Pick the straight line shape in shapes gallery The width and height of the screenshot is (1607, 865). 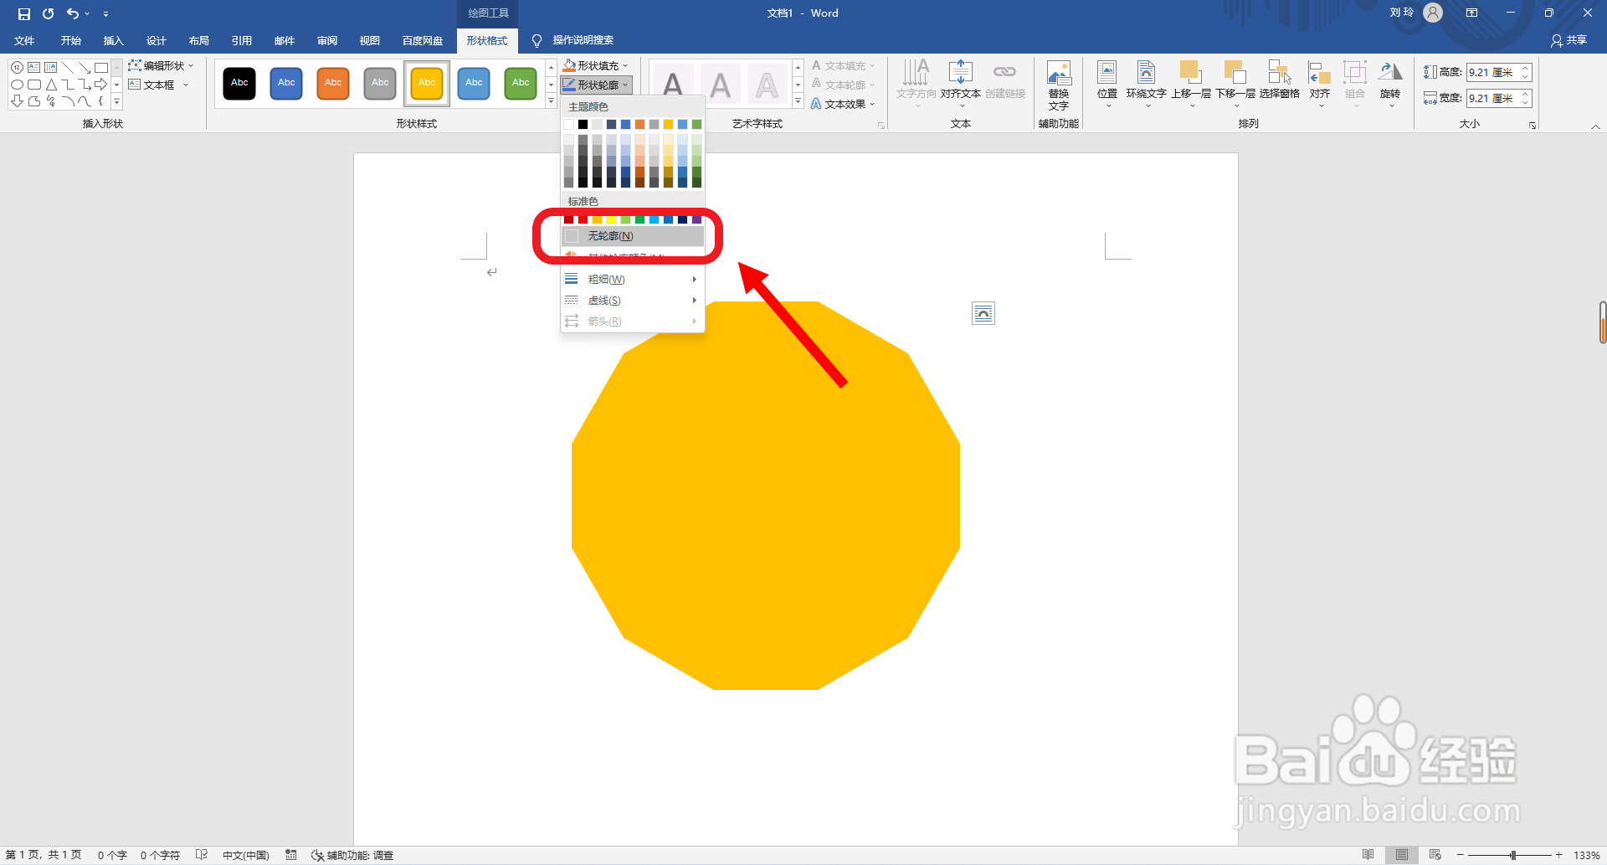tap(68, 68)
